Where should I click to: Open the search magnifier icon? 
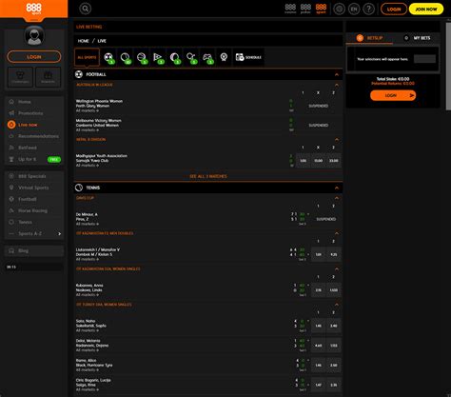[85, 9]
